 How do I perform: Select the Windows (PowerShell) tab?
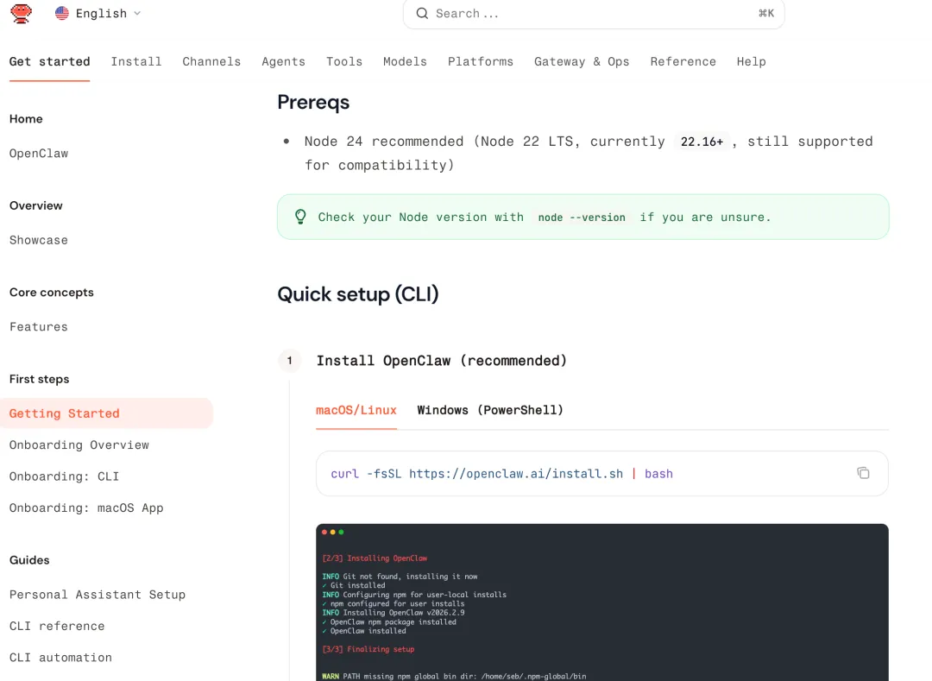pyautogui.click(x=490, y=410)
